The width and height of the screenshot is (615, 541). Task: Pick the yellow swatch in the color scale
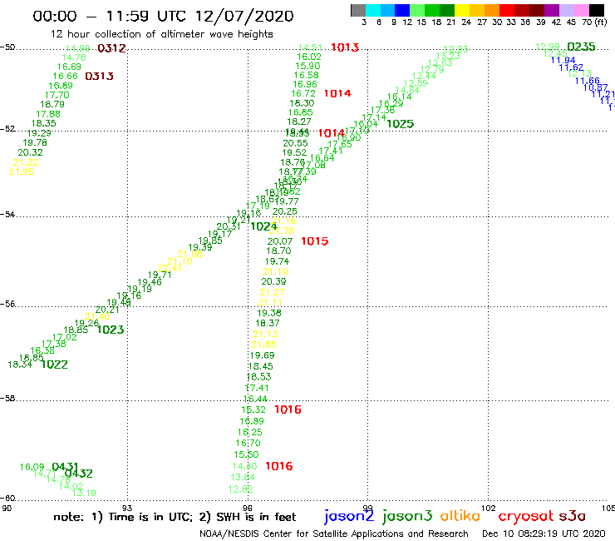[x=462, y=10]
